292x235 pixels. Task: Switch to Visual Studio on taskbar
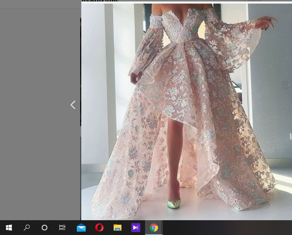[135, 228]
